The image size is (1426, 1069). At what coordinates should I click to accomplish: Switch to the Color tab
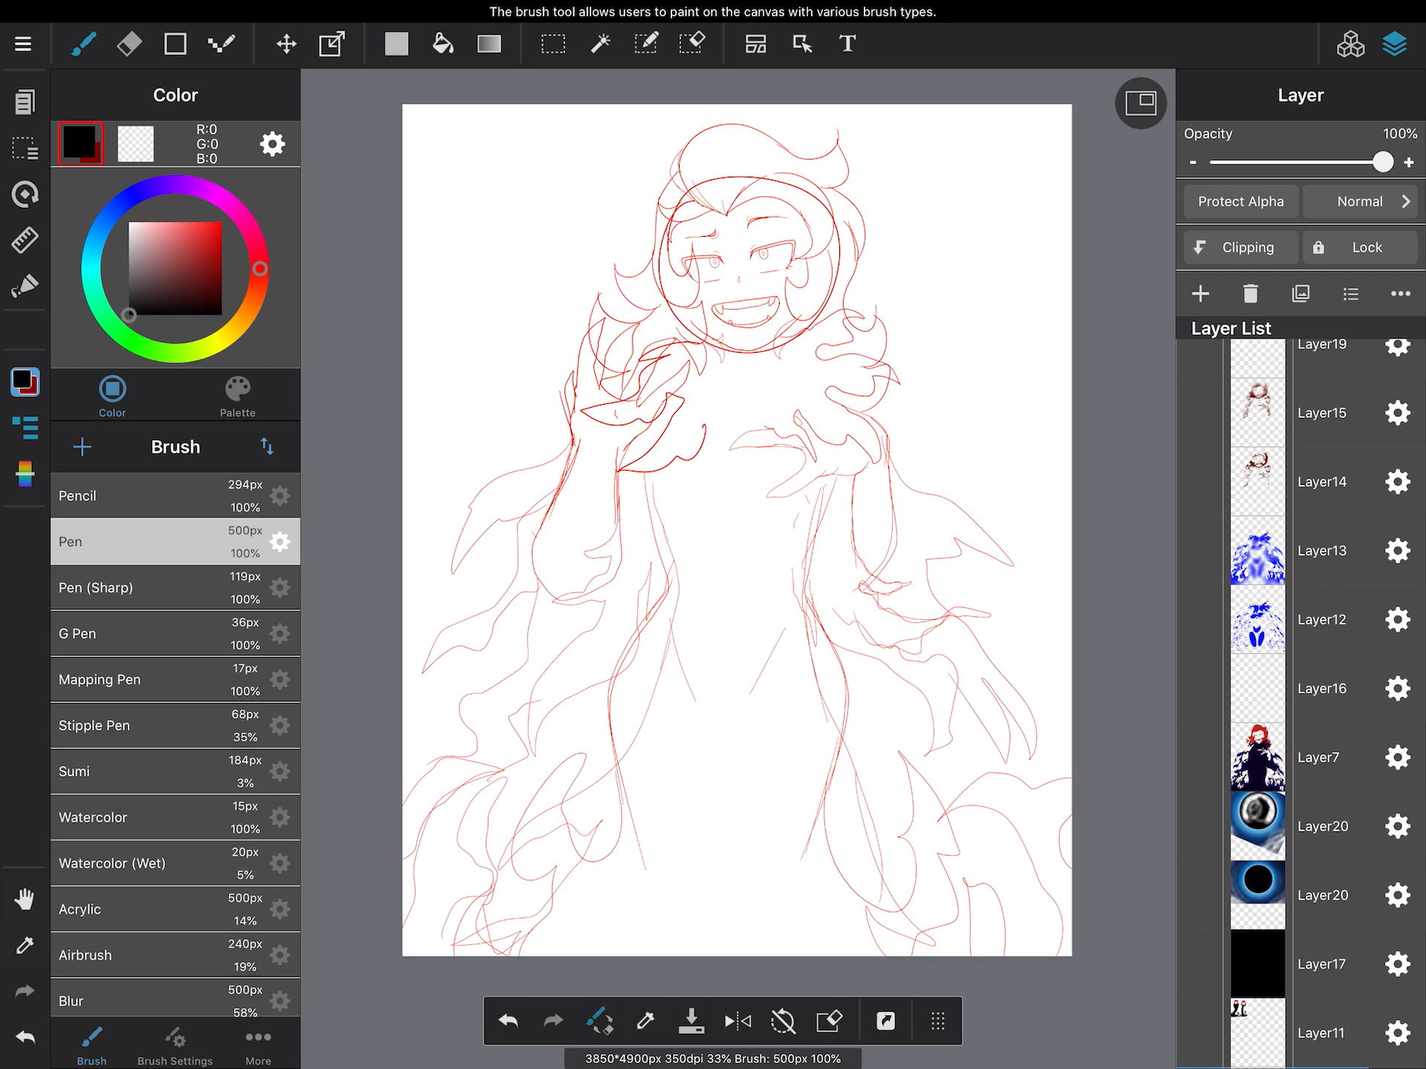pyautogui.click(x=112, y=396)
